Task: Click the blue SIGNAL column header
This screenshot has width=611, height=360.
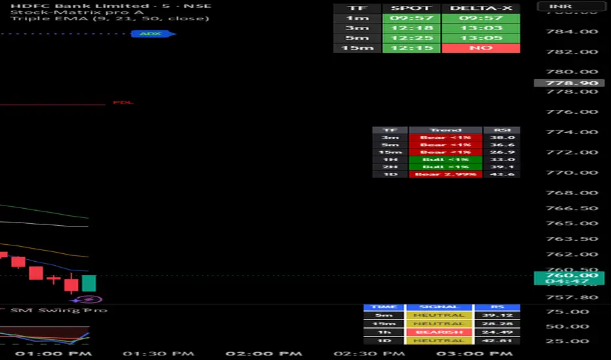Action: [x=439, y=307]
